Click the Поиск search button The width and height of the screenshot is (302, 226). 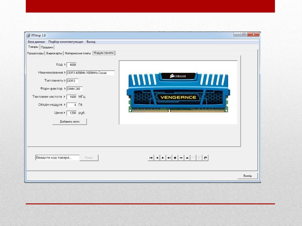(x=89, y=158)
